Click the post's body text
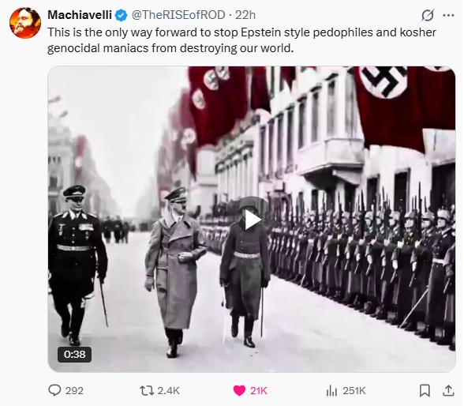This screenshot has width=464, height=406. click(x=241, y=40)
